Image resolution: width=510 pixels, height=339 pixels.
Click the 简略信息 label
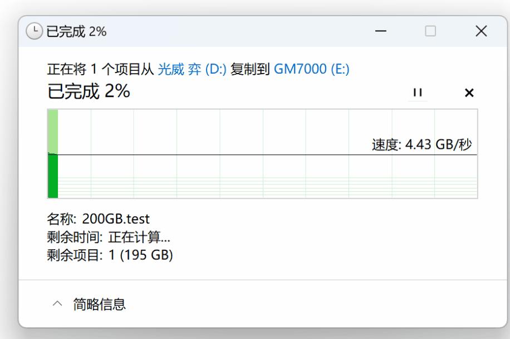click(100, 304)
